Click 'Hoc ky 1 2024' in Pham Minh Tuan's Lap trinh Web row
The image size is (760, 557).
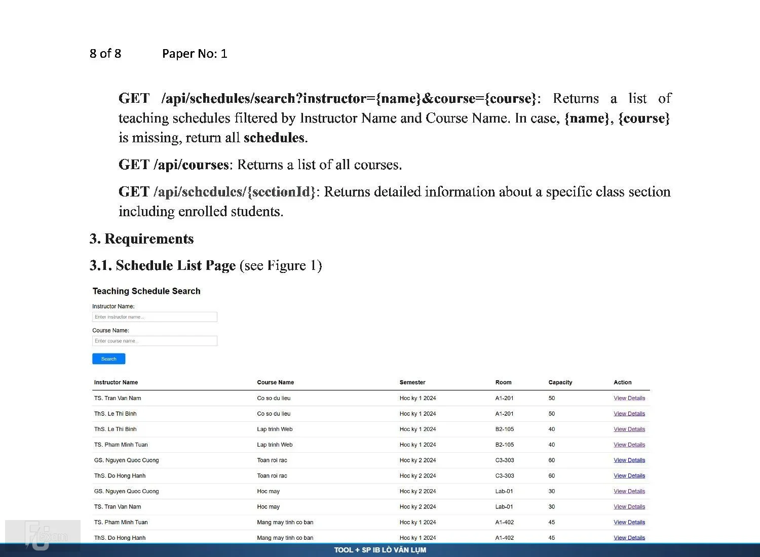[x=418, y=445]
